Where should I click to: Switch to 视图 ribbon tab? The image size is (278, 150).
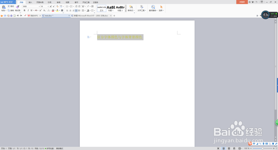click(x=68, y=2)
